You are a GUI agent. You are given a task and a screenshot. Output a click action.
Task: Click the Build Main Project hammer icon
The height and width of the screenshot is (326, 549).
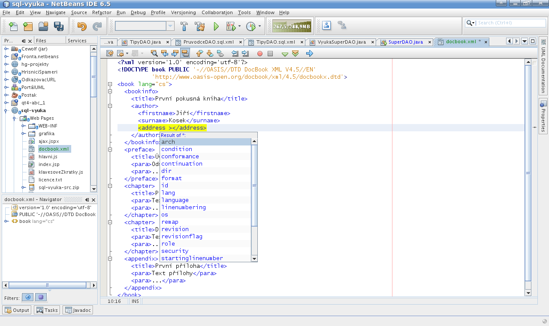pyautogui.click(x=184, y=27)
